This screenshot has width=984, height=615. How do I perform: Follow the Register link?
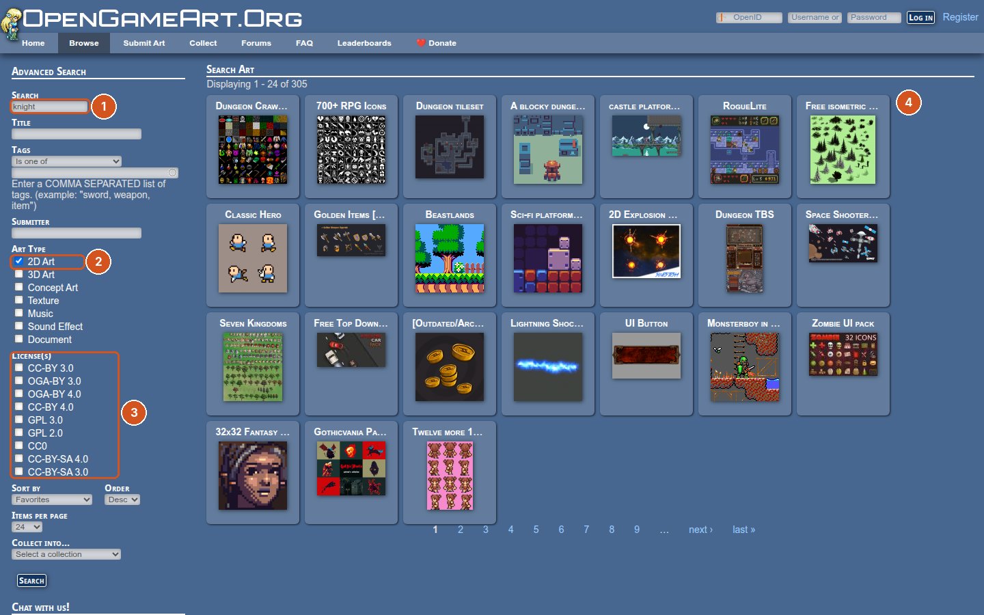point(960,17)
